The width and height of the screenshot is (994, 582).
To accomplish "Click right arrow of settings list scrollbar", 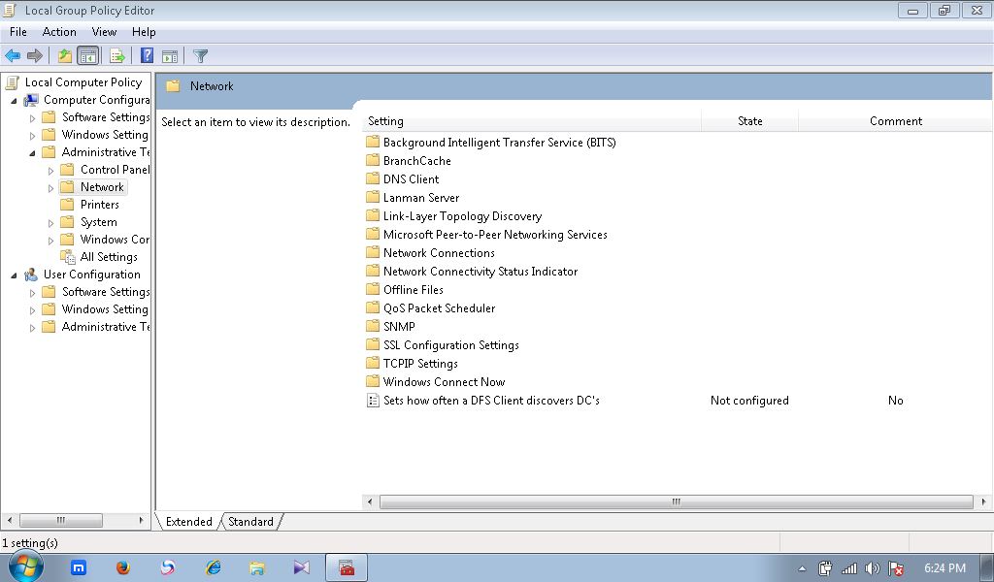I will (x=983, y=501).
